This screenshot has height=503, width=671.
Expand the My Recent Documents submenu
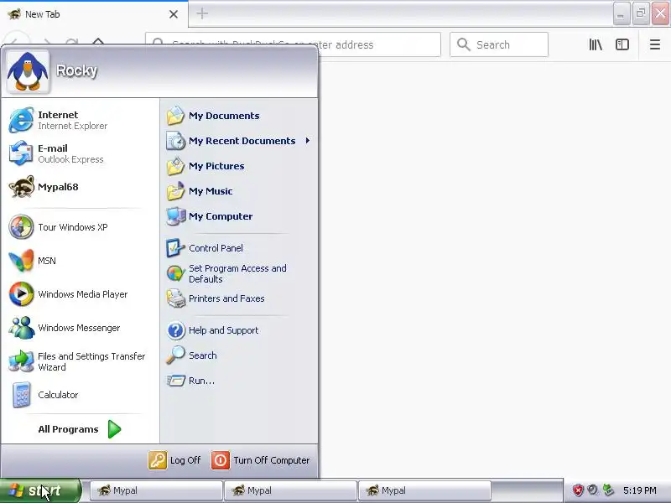pyautogui.click(x=238, y=141)
